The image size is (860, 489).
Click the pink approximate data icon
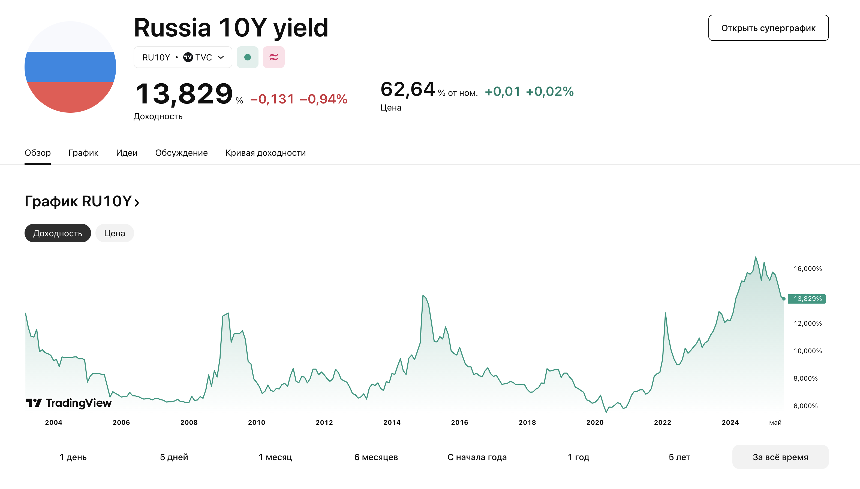click(x=274, y=57)
